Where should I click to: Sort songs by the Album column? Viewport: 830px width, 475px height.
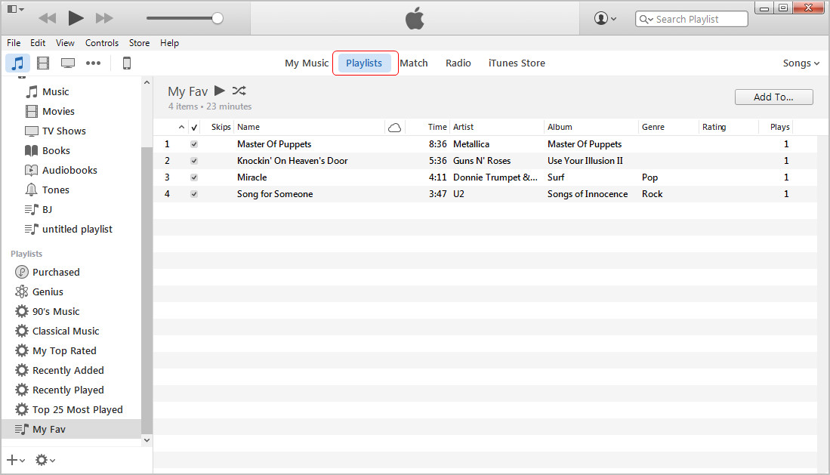coord(560,127)
